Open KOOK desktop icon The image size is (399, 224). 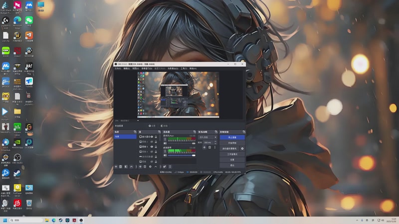[x=5, y=52]
